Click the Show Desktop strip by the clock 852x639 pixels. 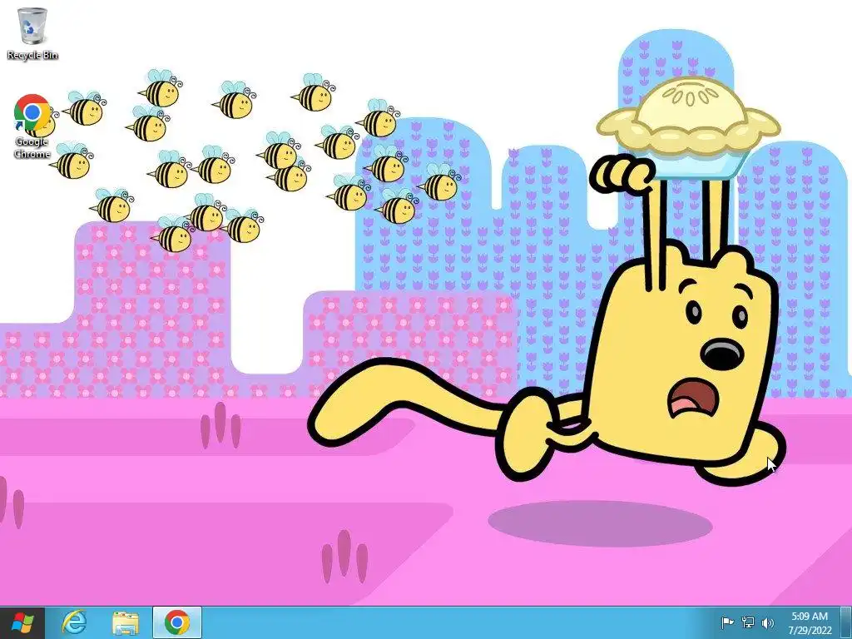click(x=846, y=622)
